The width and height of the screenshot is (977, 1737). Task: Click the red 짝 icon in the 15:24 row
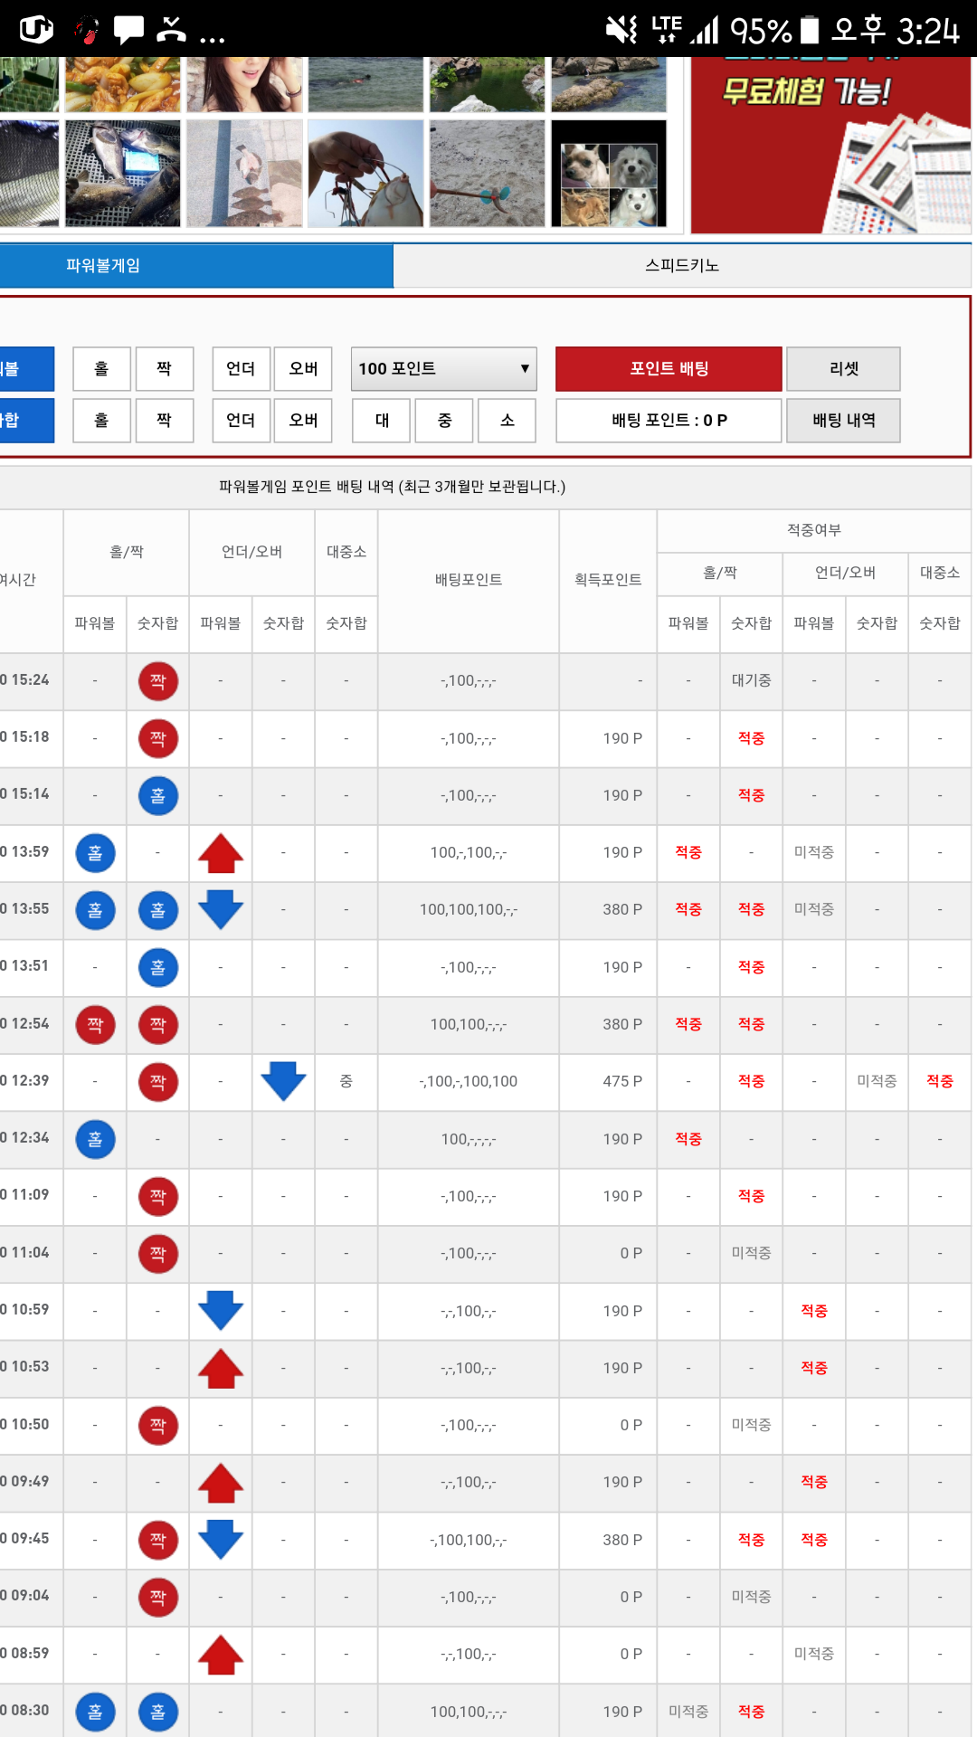coord(158,681)
